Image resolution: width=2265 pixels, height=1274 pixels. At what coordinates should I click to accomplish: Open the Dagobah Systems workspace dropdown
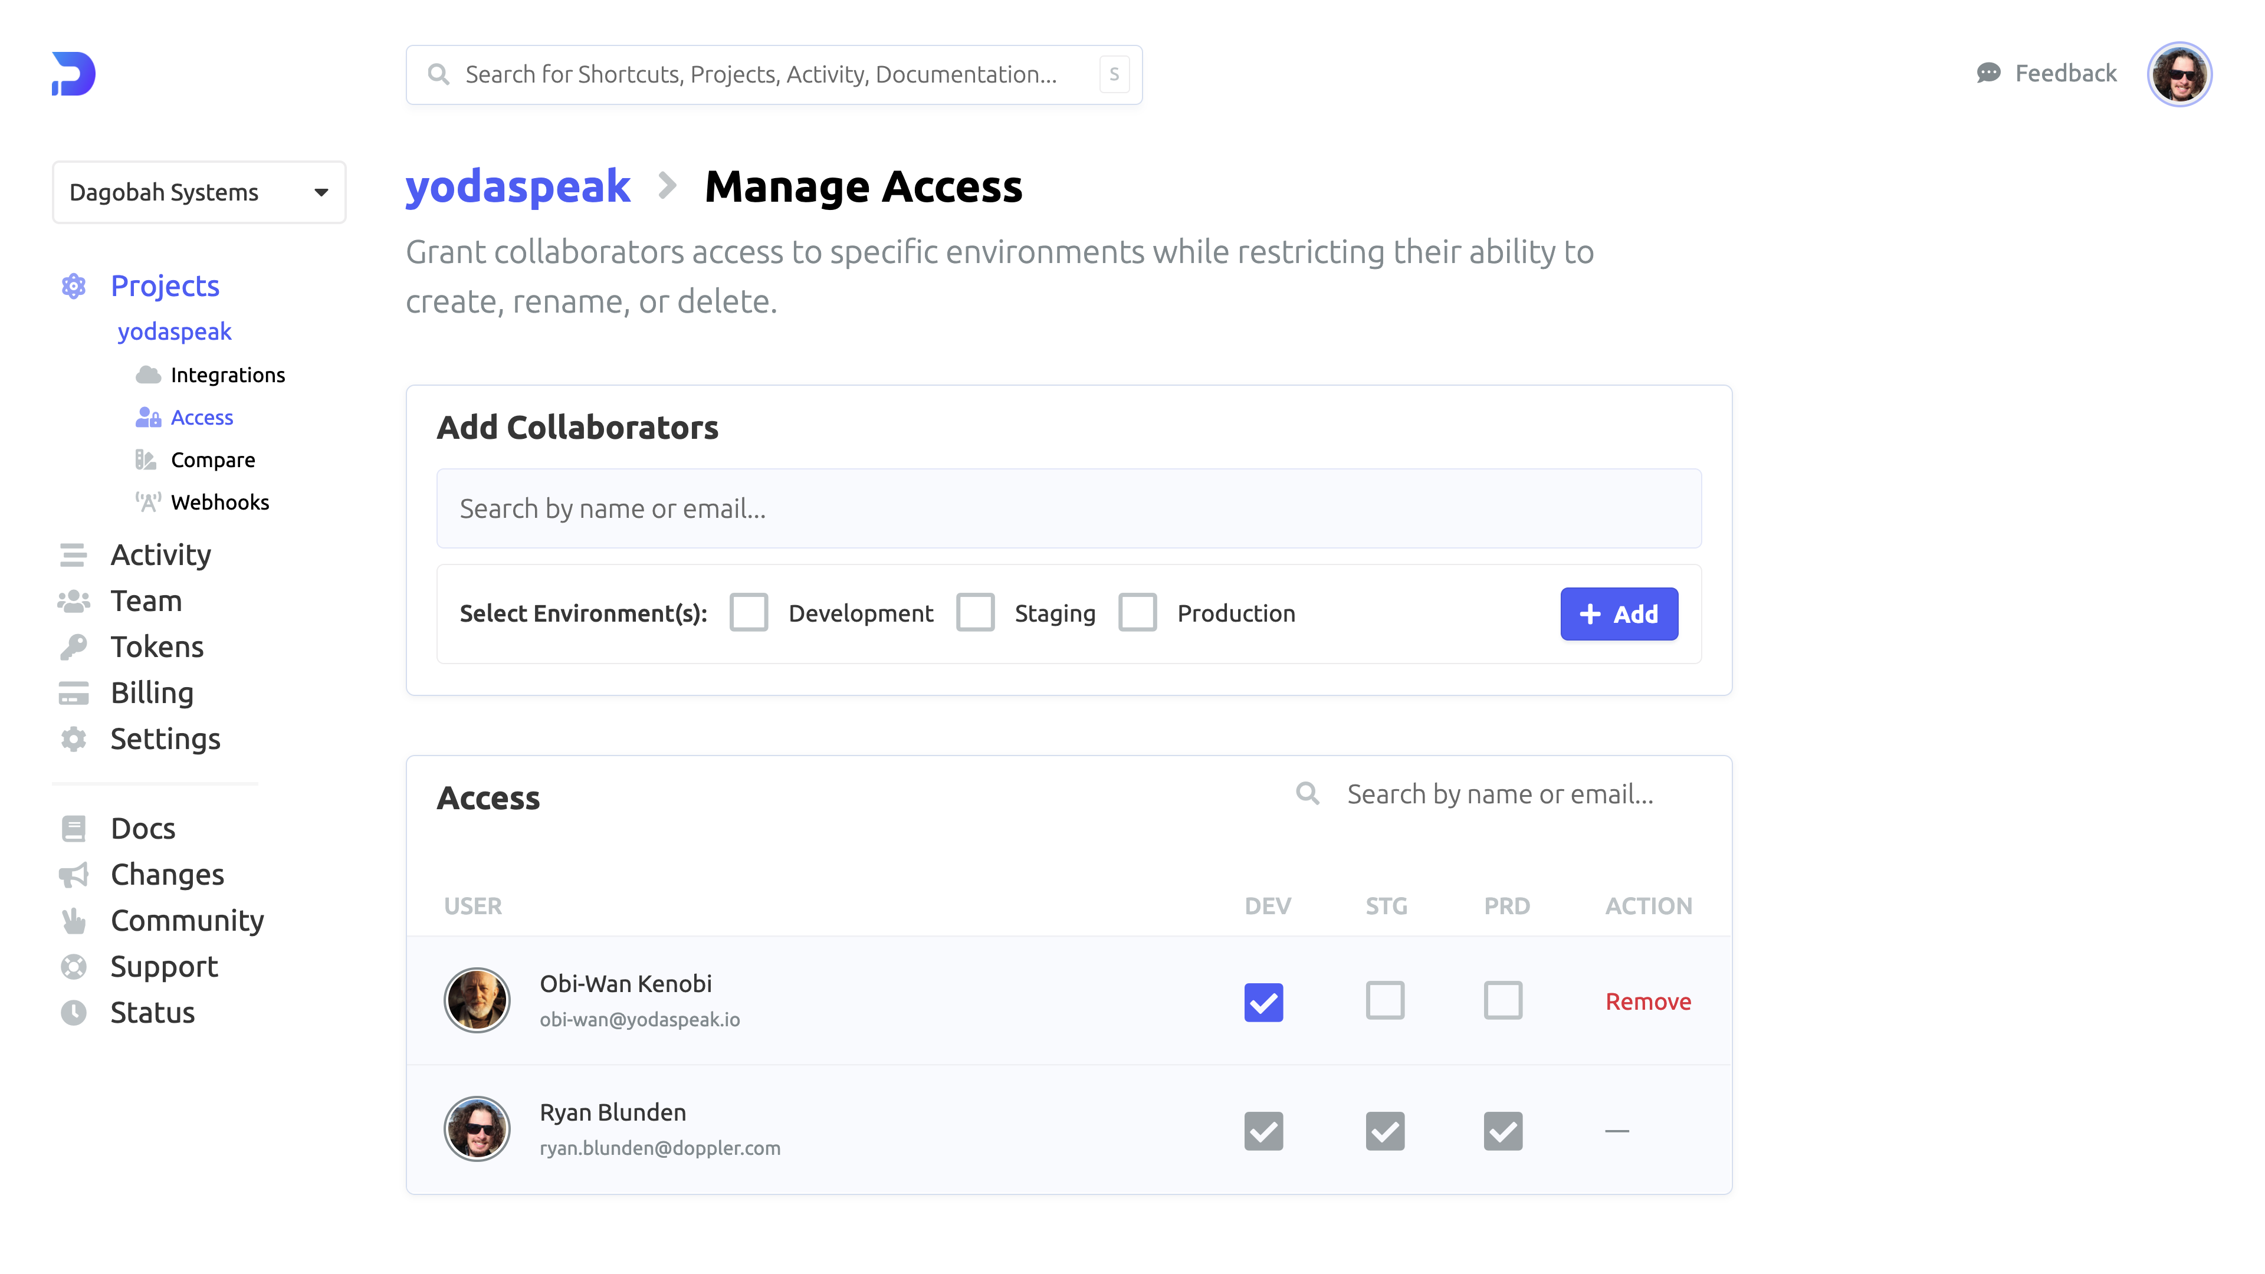click(x=199, y=192)
